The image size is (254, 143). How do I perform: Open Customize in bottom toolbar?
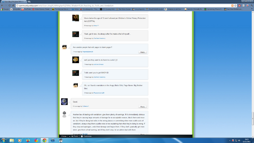pyautogui.click(x=87, y=136)
